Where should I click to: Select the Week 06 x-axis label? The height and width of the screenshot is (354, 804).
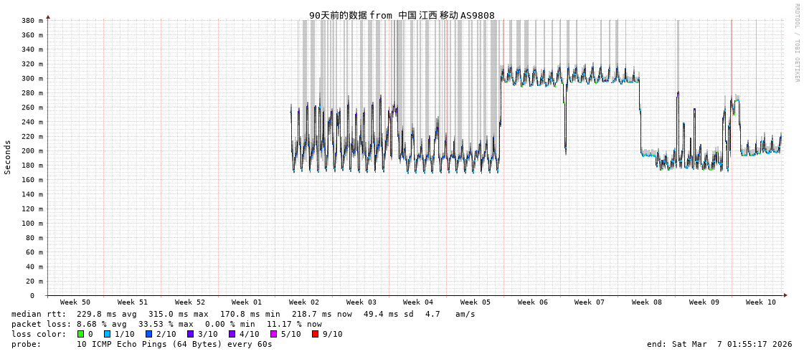(533, 302)
